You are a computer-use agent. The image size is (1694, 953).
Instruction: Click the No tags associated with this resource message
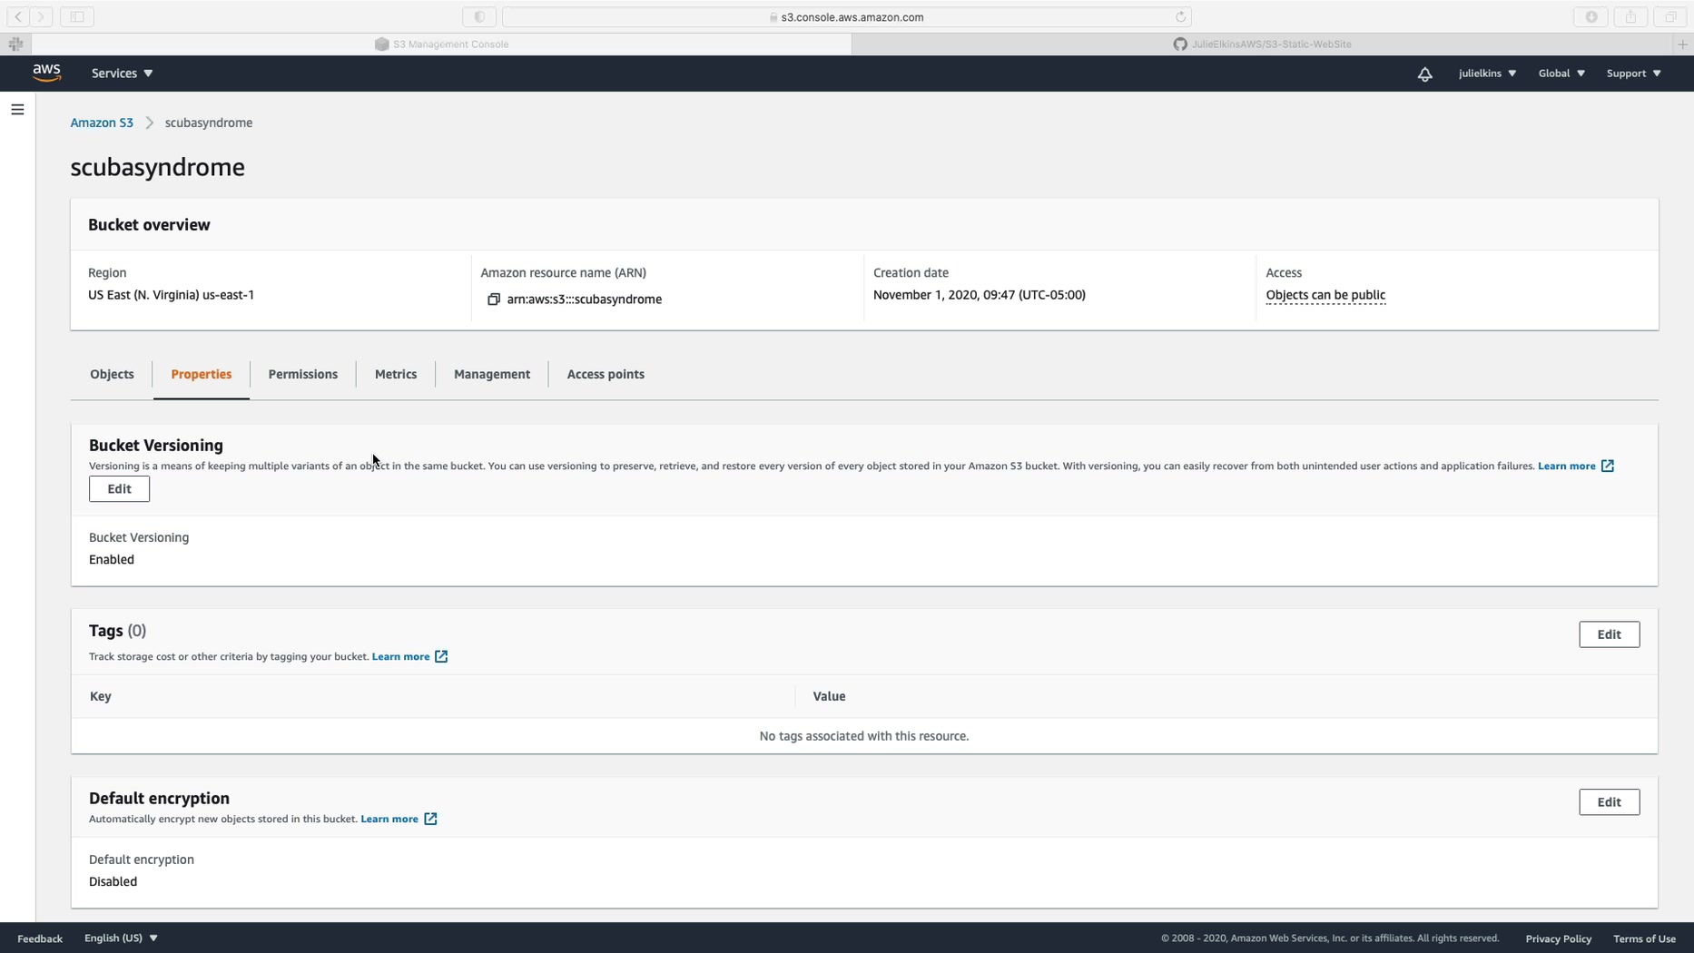click(x=863, y=736)
